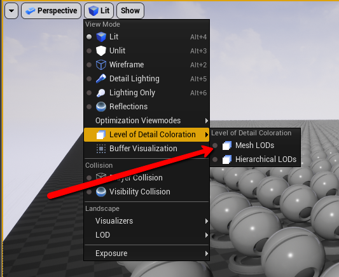Select the Unlit shield icon
Image resolution: width=339 pixels, height=277 pixels.
point(101,51)
